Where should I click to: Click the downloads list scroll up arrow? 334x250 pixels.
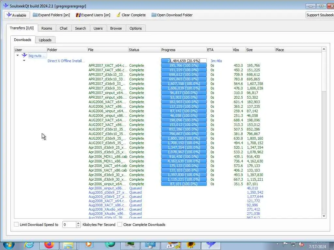(x=324, y=49)
